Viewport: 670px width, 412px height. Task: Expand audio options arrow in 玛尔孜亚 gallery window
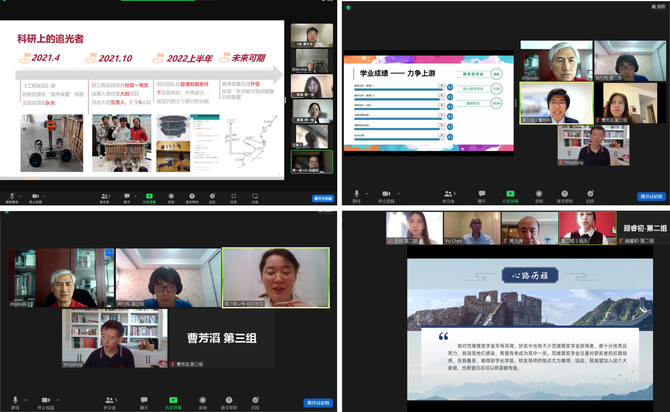[x=26, y=400]
